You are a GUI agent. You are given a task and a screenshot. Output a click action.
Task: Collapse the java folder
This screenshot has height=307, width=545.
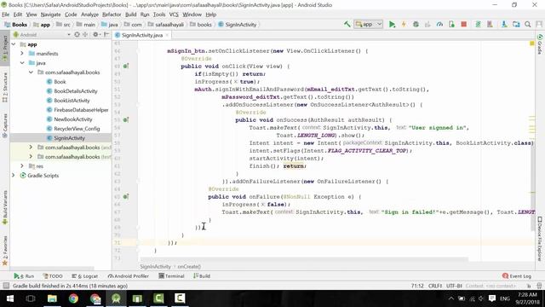(22, 63)
